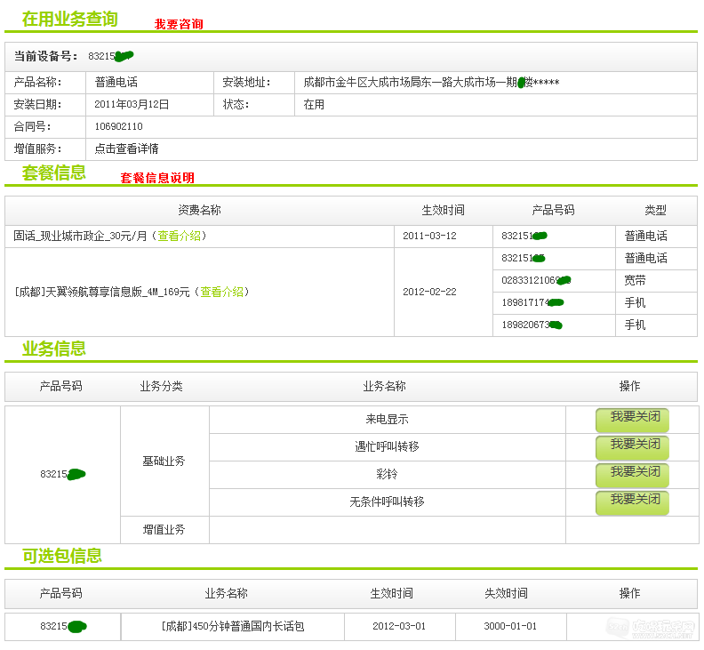Click the 450分钟普通国内长话包 package name
704x650 pixels.
pyautogui.click(x=233, y=627)
